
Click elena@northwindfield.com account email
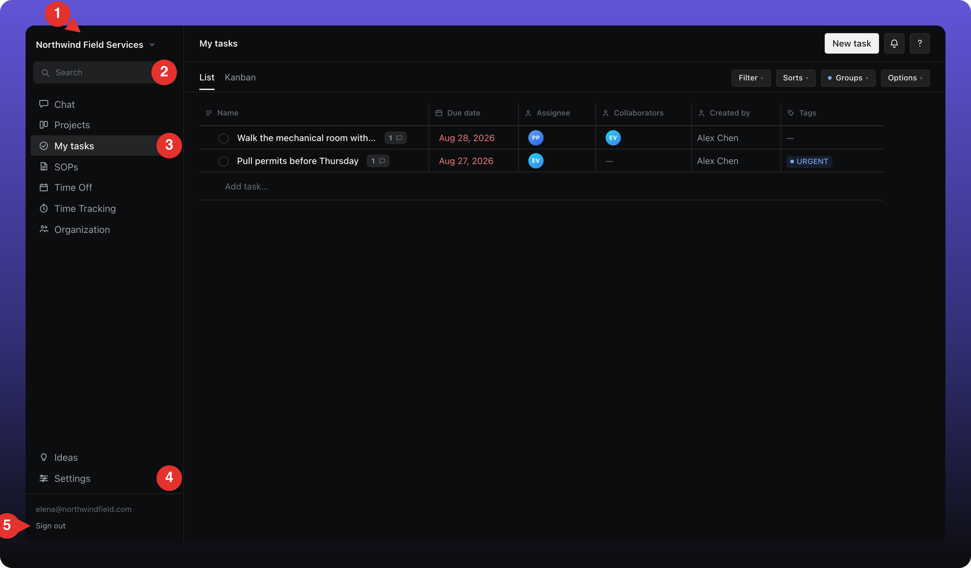[x=84, y=509]
